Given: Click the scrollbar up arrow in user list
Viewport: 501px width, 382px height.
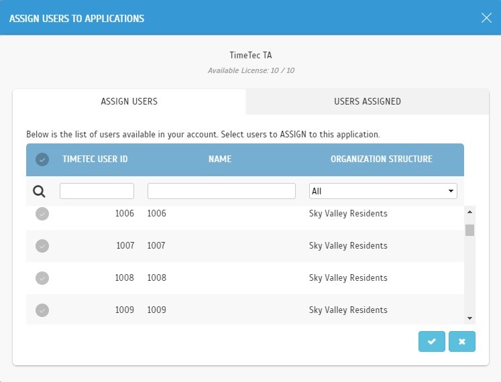Looking at the screenshot, I should coord(469,212).
